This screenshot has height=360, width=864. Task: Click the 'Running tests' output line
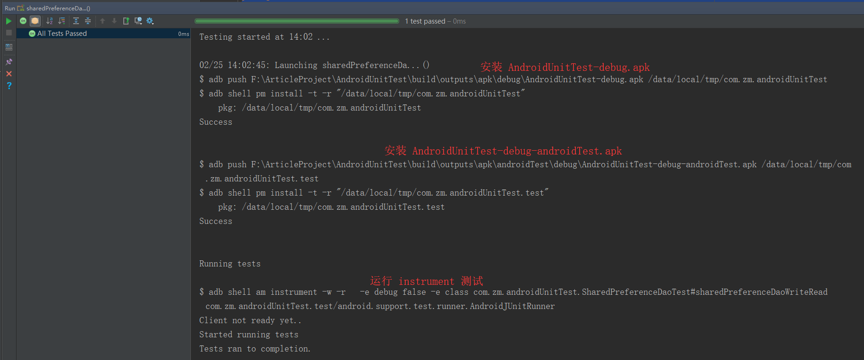point(230,264)
